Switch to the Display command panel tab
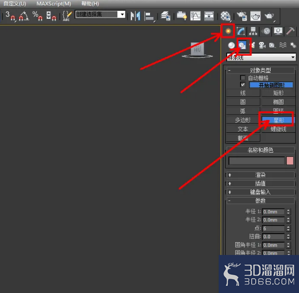Viewport: 299px width, 293px height. click(x=278, y=31)
